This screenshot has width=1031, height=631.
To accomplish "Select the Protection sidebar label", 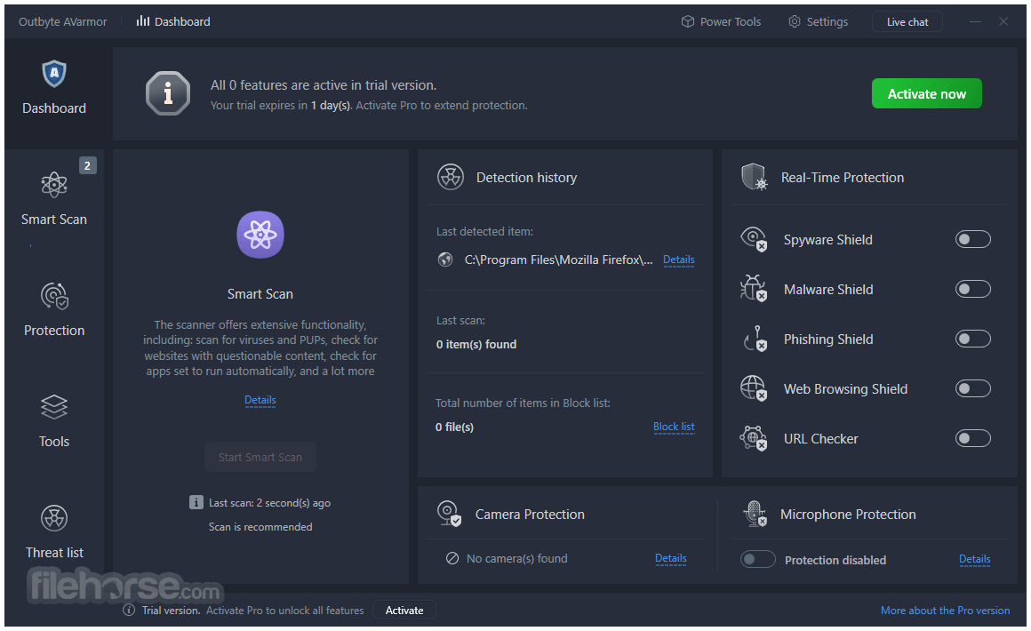I will coord(54,331).
